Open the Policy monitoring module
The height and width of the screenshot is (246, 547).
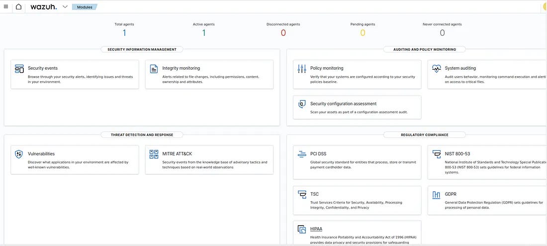(357, 74)
